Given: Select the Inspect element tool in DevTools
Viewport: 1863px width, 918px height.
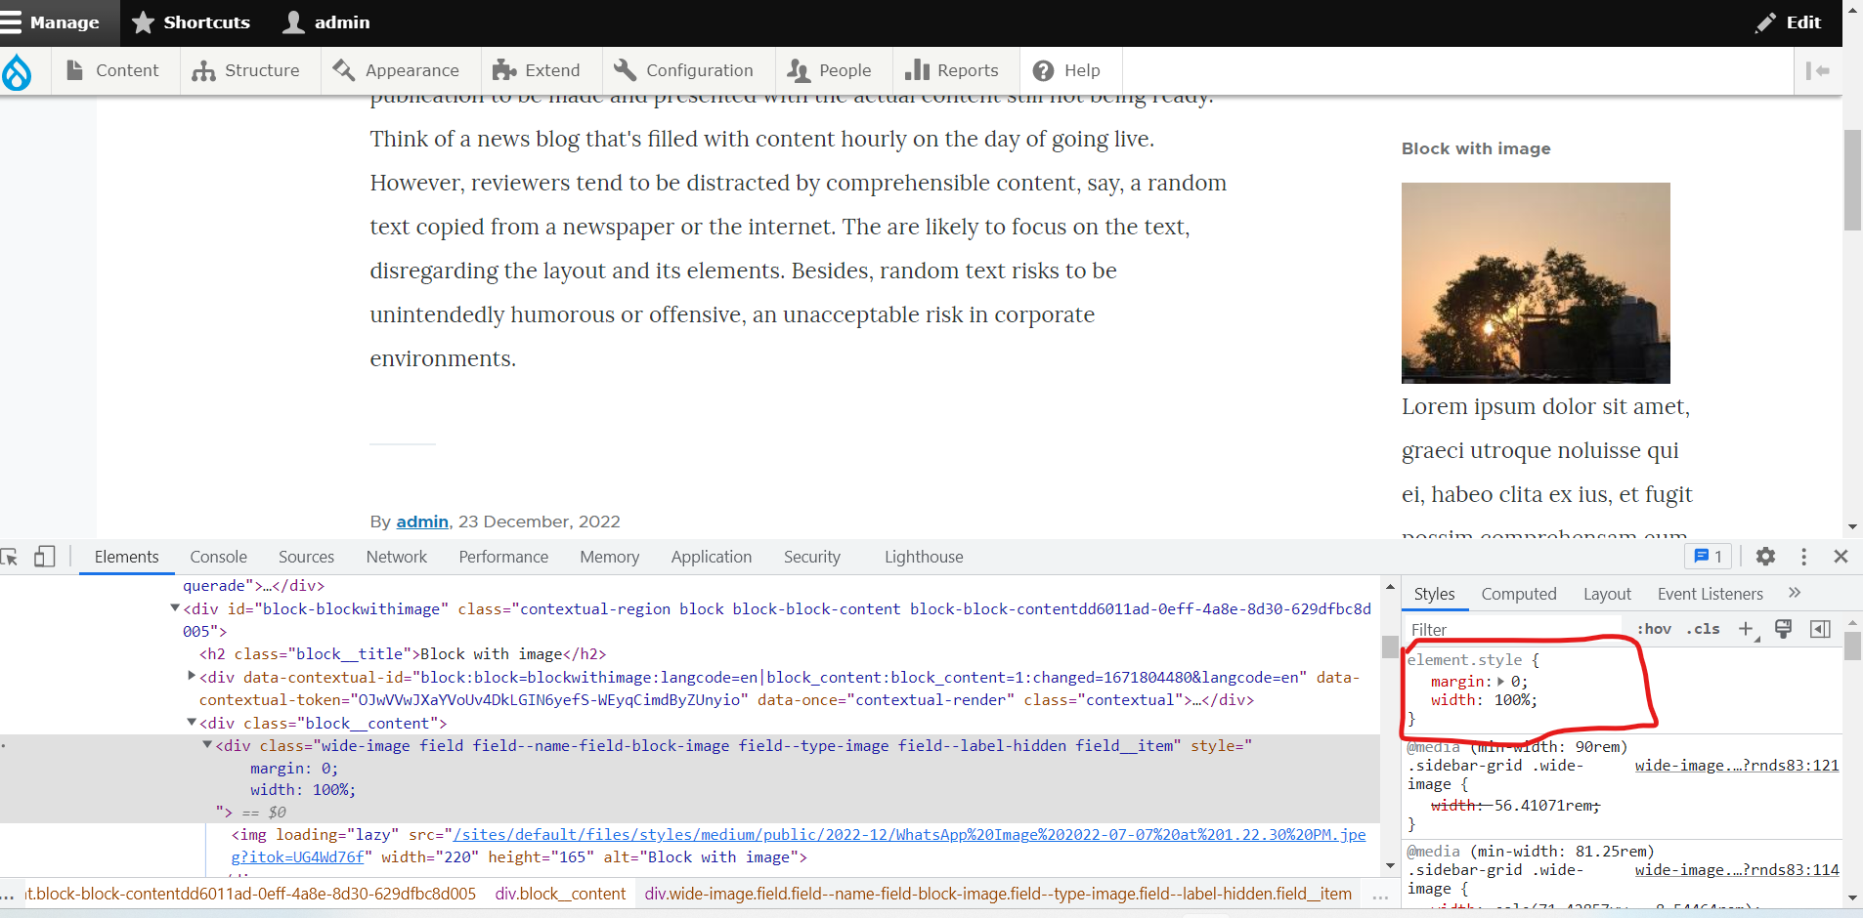Looking at the screenshot, I should click(x=10, y=557).
